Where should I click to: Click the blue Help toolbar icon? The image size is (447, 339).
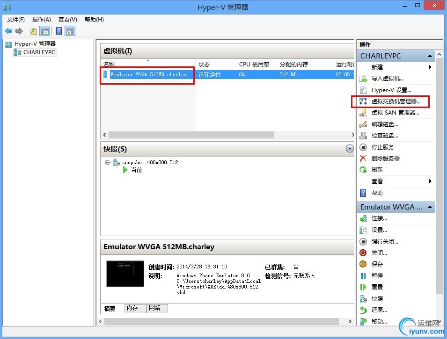point(59,31)
